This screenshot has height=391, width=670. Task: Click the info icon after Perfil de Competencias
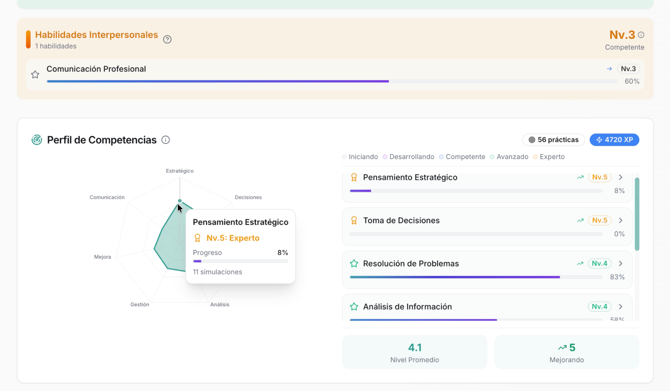pos(165,140)
